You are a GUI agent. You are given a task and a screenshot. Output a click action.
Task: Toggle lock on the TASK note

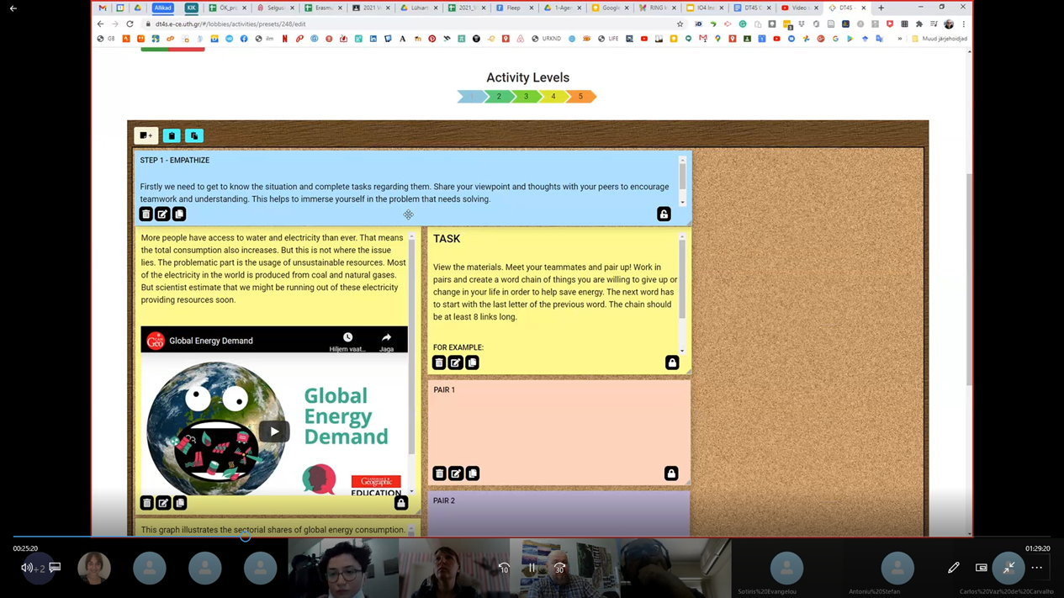(x=672, y=363)
